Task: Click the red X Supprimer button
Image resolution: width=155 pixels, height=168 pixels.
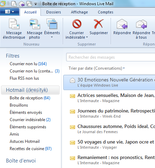Action: 99,27
